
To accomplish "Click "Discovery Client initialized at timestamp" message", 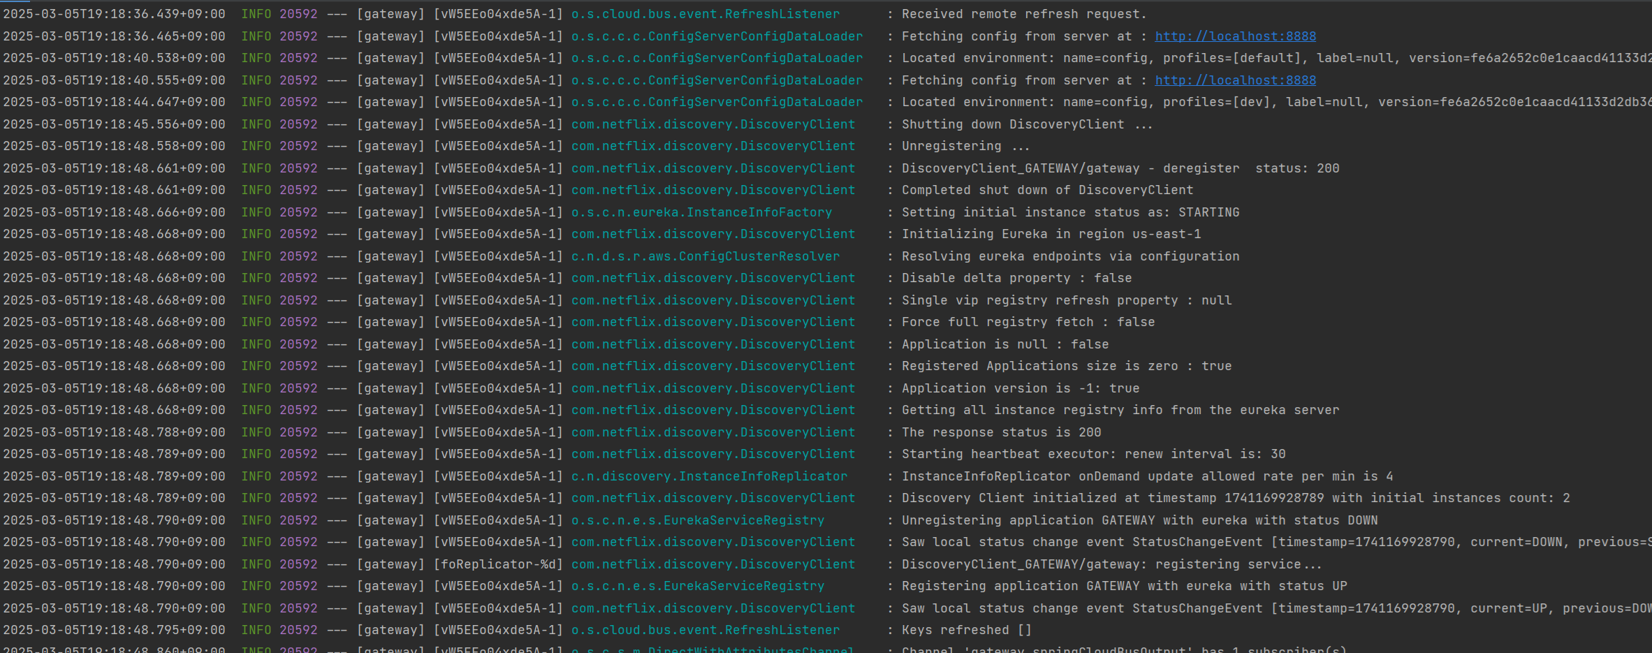I will pos(1236,498).
